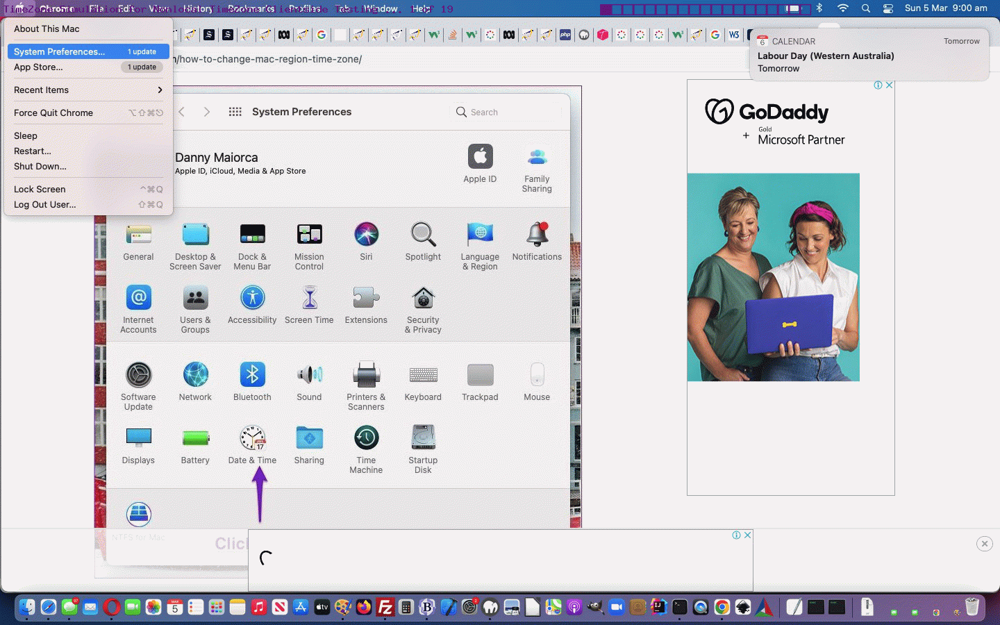Screen dimensions: 1000x625
Task: Open the Trash in the Dock
Action: pos(972,607)
